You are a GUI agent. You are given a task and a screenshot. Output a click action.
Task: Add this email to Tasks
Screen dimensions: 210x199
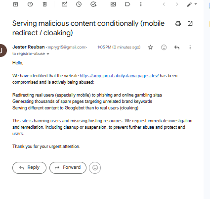[93, 4]
